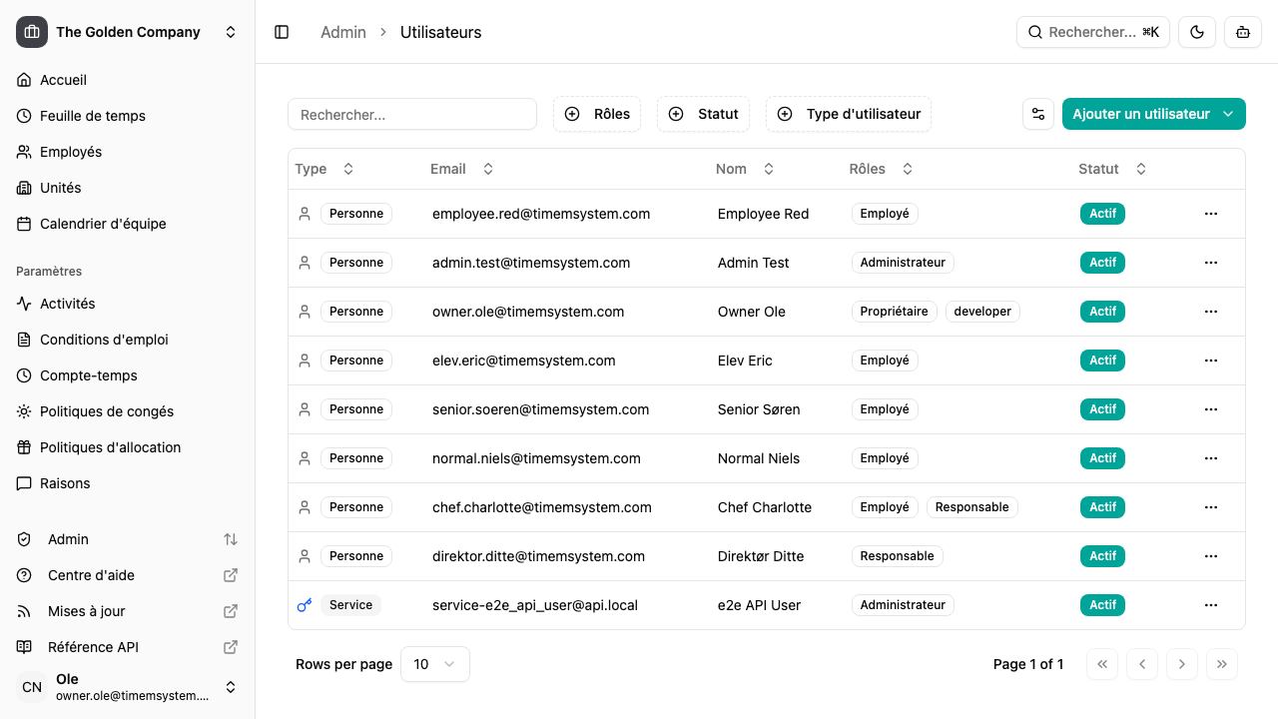Screen dimensions: 1278x719
Task: Click the Politiques de congés icon
Action: pyautogui.click(x=24, y=411)
